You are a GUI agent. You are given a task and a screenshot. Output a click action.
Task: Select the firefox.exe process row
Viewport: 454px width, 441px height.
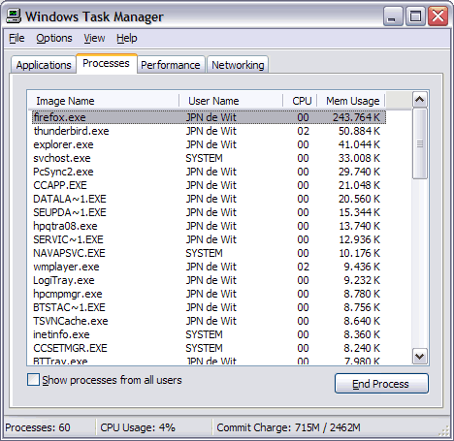pyautogui.click(x=209, y=117)
